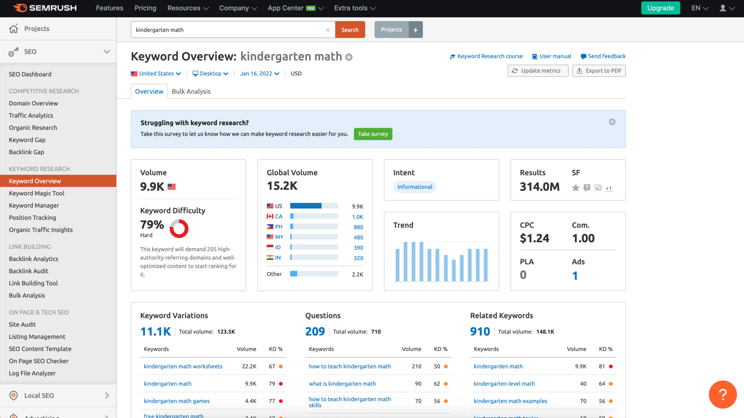744x418 pixels.
Task: Open the User manual link
Action: [x=552, y=56]
